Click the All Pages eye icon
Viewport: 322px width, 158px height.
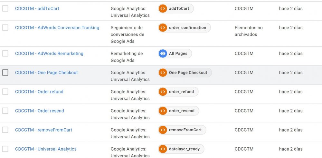[x=163, y=54]
